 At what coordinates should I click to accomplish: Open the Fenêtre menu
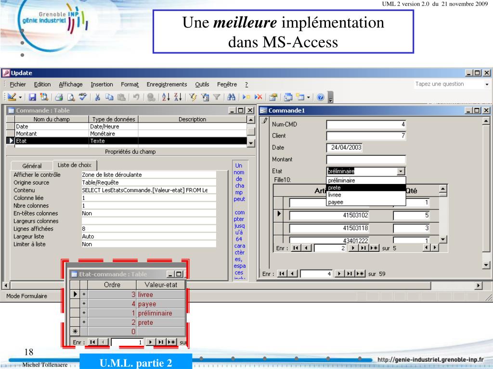[227, 85]
